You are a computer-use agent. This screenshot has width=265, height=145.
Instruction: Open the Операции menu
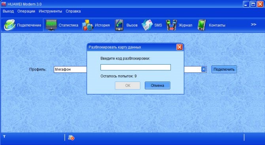point(26,11)
